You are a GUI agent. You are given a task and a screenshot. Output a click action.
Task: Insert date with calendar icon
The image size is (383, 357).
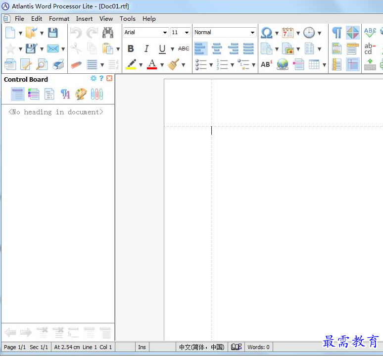pyautogui.click(x=288, y=33)
